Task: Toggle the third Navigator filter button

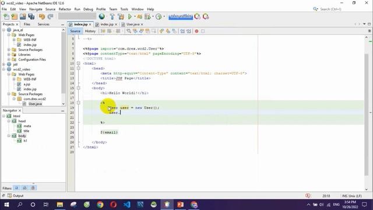Action: (x=33, y=188)
